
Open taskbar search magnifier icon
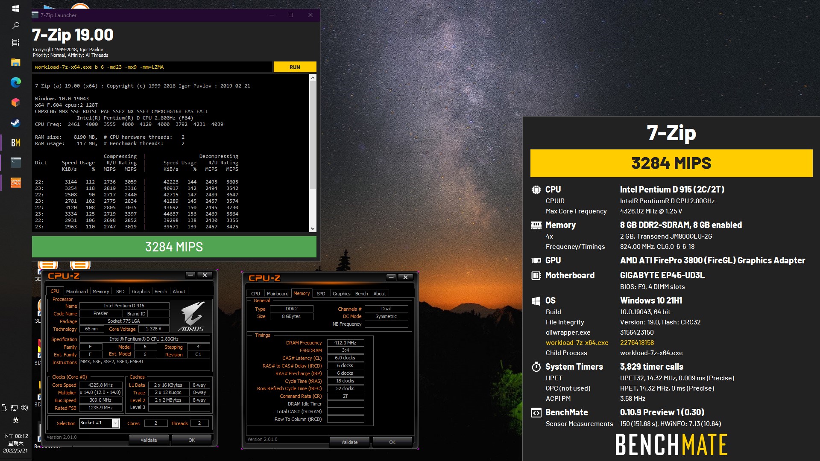click(x=15, y=26)
